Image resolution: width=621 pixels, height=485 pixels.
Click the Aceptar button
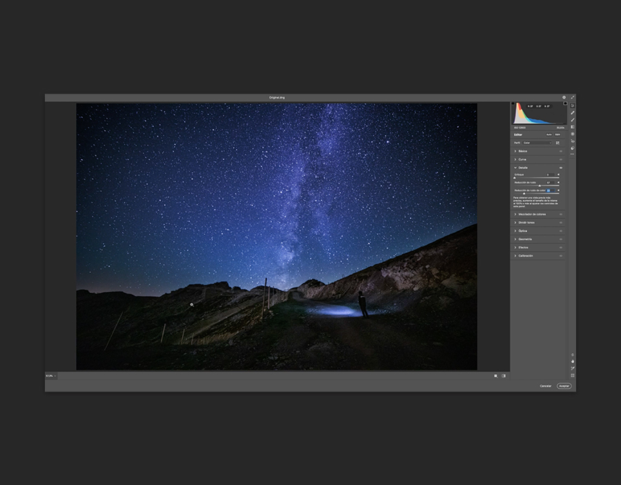tap(564, 386)
